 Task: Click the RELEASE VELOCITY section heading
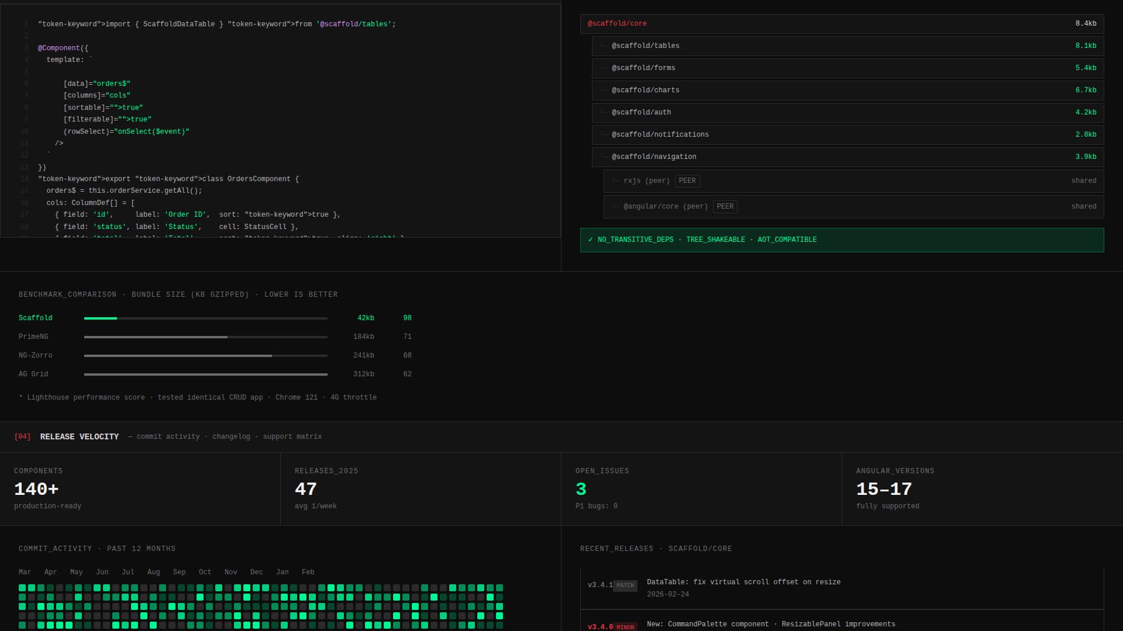click(x=80, y=437)
